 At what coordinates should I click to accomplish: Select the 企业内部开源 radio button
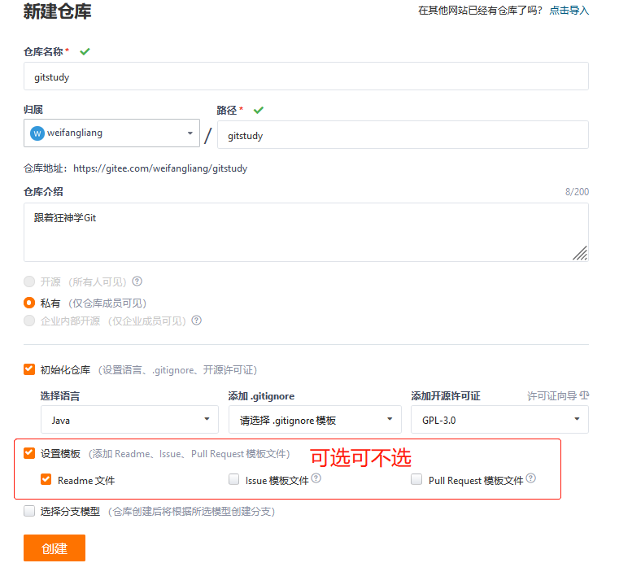coord(29,321)
